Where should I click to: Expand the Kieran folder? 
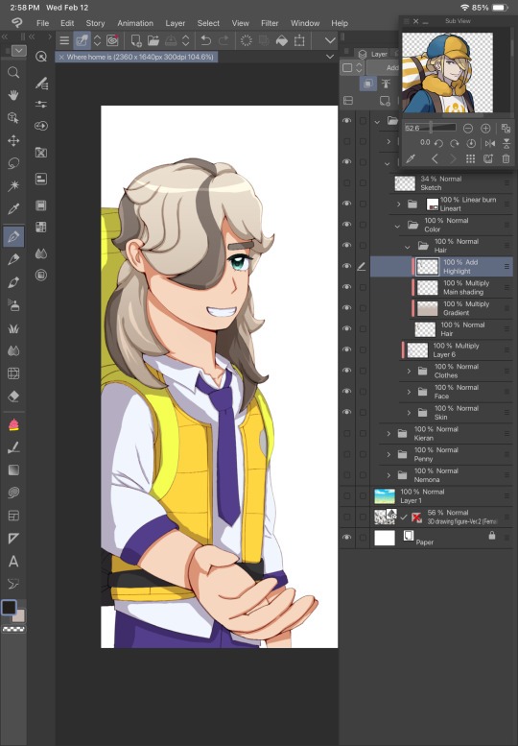388,433
